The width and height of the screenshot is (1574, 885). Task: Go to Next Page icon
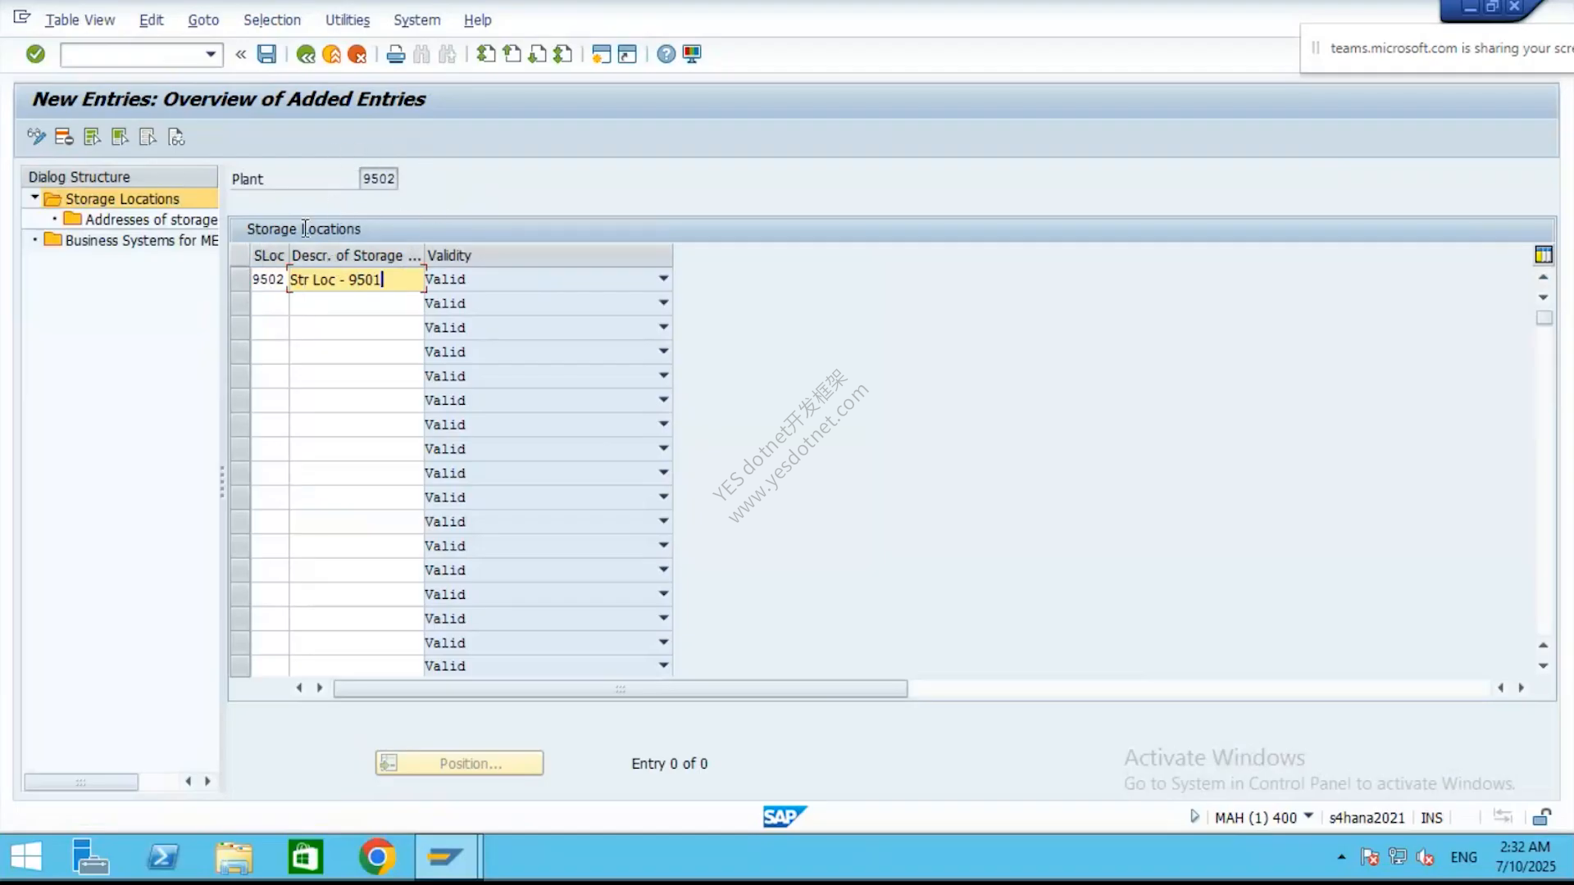pos(537,54)
